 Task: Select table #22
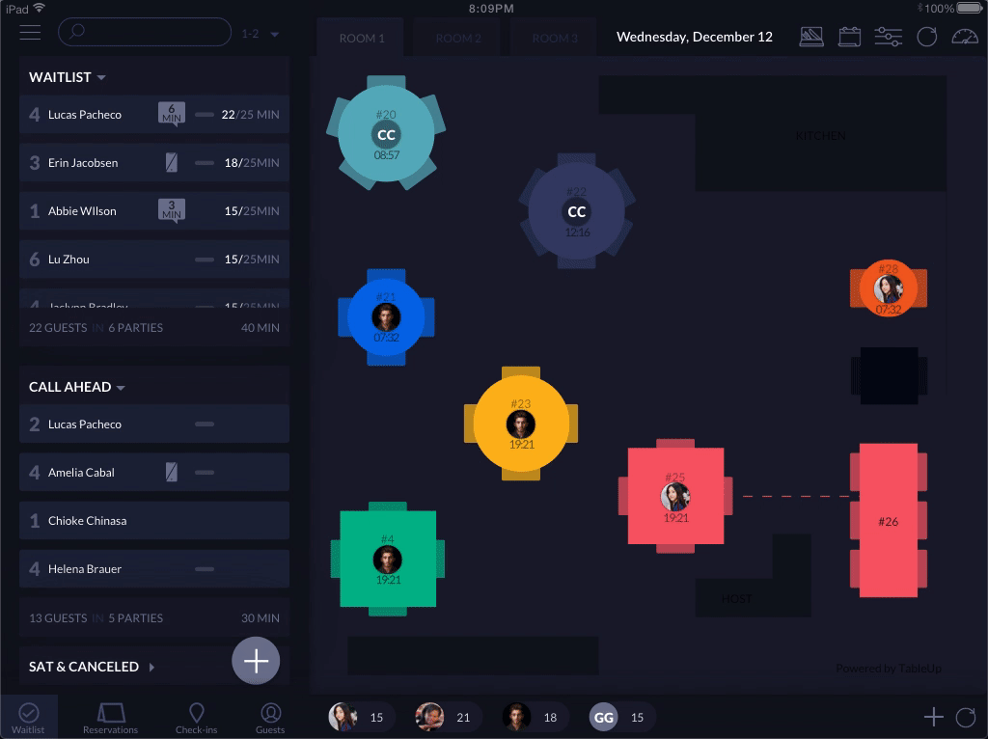[x=577, y=211]
